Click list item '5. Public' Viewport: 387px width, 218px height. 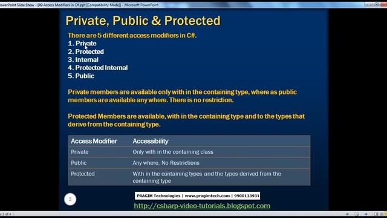tap(81, 76)
